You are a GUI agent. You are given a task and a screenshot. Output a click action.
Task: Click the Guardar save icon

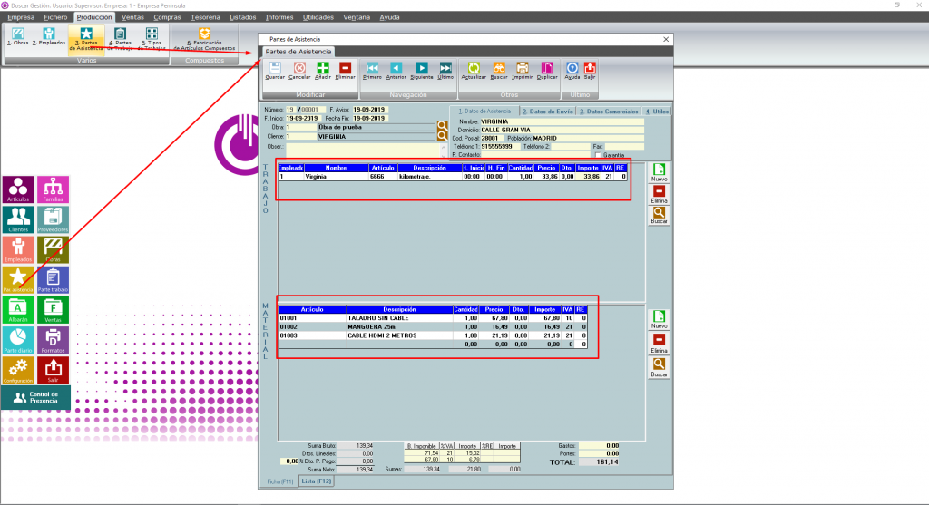point(275,71)
